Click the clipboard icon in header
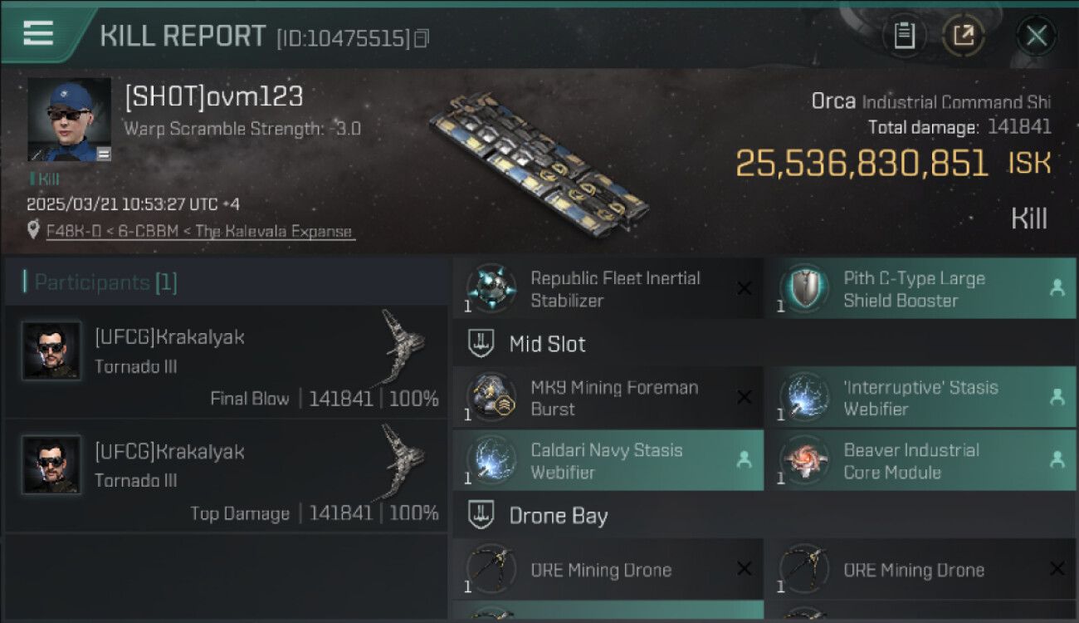1079x623 pixels. tap(905, 35)
